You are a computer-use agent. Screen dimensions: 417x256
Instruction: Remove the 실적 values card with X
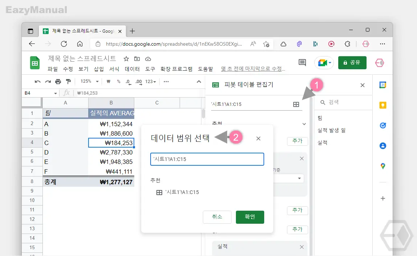(x=302, y=247)
